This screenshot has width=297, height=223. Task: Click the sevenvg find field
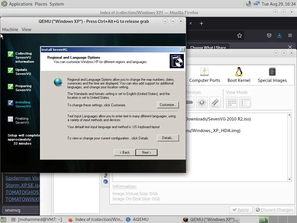pyautogui.click(x=21, y=210)
